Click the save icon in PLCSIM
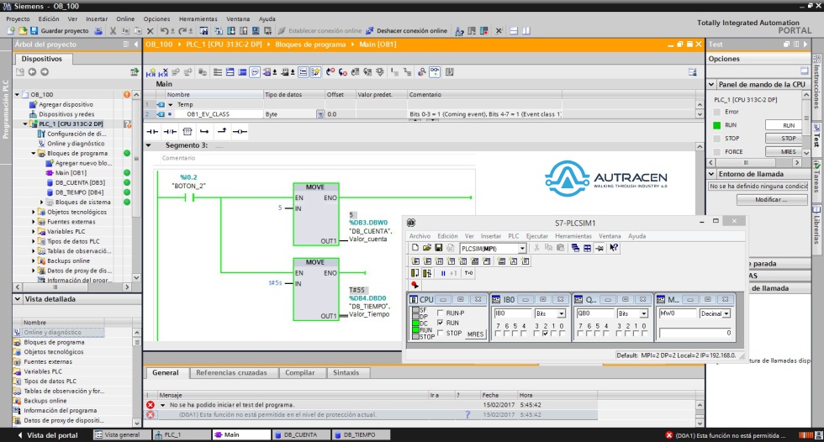Image resolution: width=824 pixels, height=442 pixels. tap(438, 248)
